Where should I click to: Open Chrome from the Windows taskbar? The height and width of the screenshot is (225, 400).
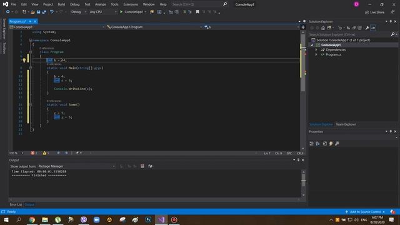point(32,219)
